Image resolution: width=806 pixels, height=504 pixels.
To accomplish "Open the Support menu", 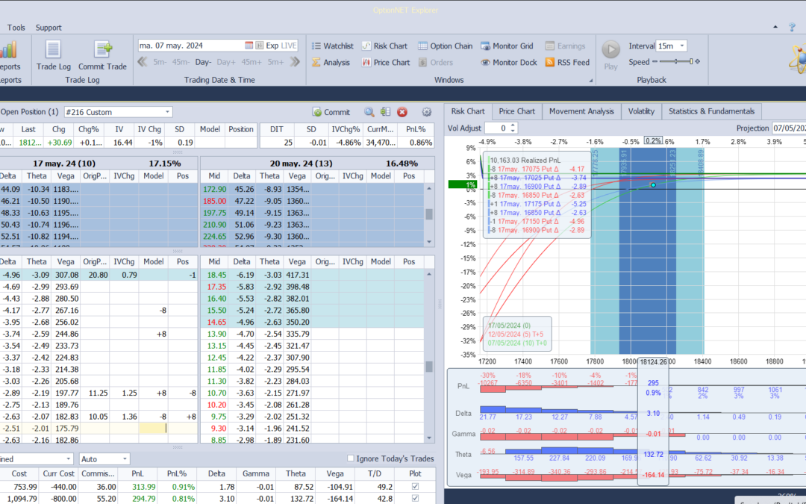I will 49,28.
